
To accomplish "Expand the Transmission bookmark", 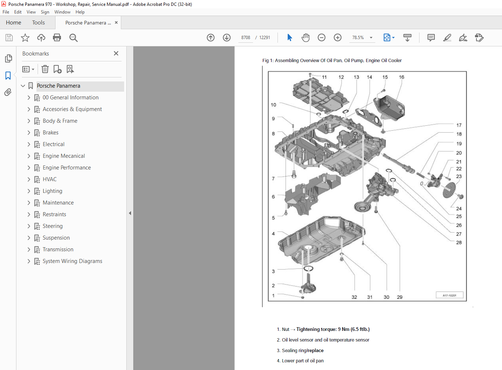I will pyautogui.click(x=29, y=249).
